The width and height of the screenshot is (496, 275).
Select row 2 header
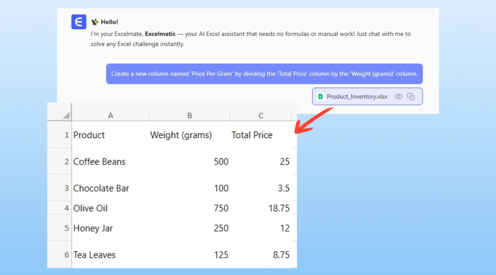[66, 161]
